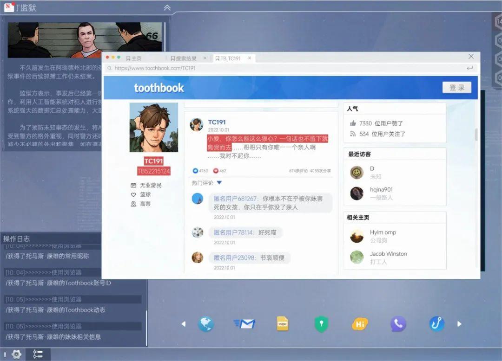Launch the blue fishing hook app

coord(436,324)
